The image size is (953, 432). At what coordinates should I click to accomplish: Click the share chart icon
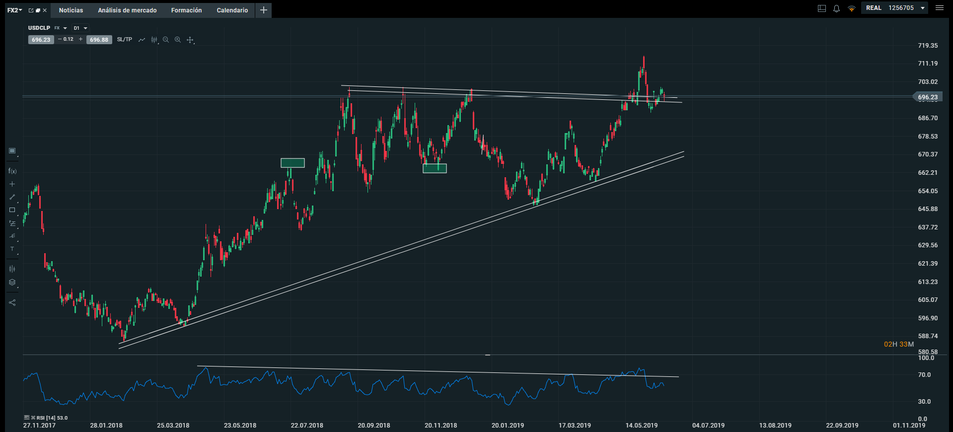coord(12,302)
